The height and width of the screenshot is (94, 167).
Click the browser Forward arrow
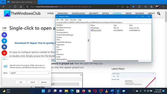(x=9, y=7)
